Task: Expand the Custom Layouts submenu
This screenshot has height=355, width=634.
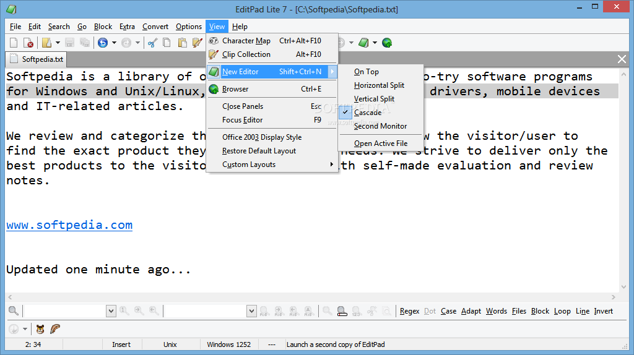Action: pyautogui.click(x=272, y=165)
